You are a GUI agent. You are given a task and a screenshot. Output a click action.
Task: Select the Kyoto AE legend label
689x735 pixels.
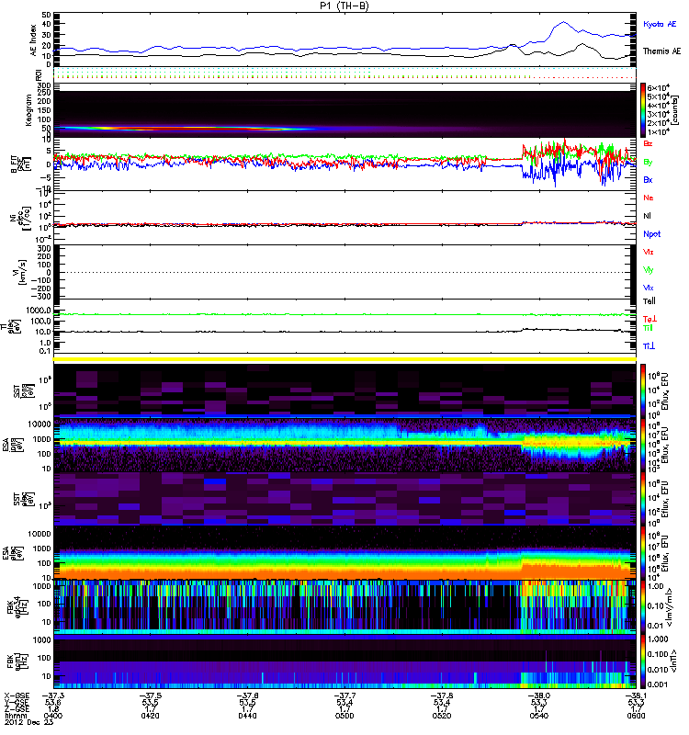[660, 24]
